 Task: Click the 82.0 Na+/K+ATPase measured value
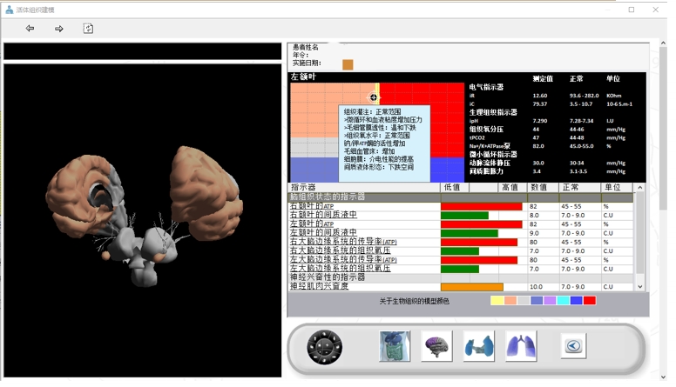click(538, 146)
